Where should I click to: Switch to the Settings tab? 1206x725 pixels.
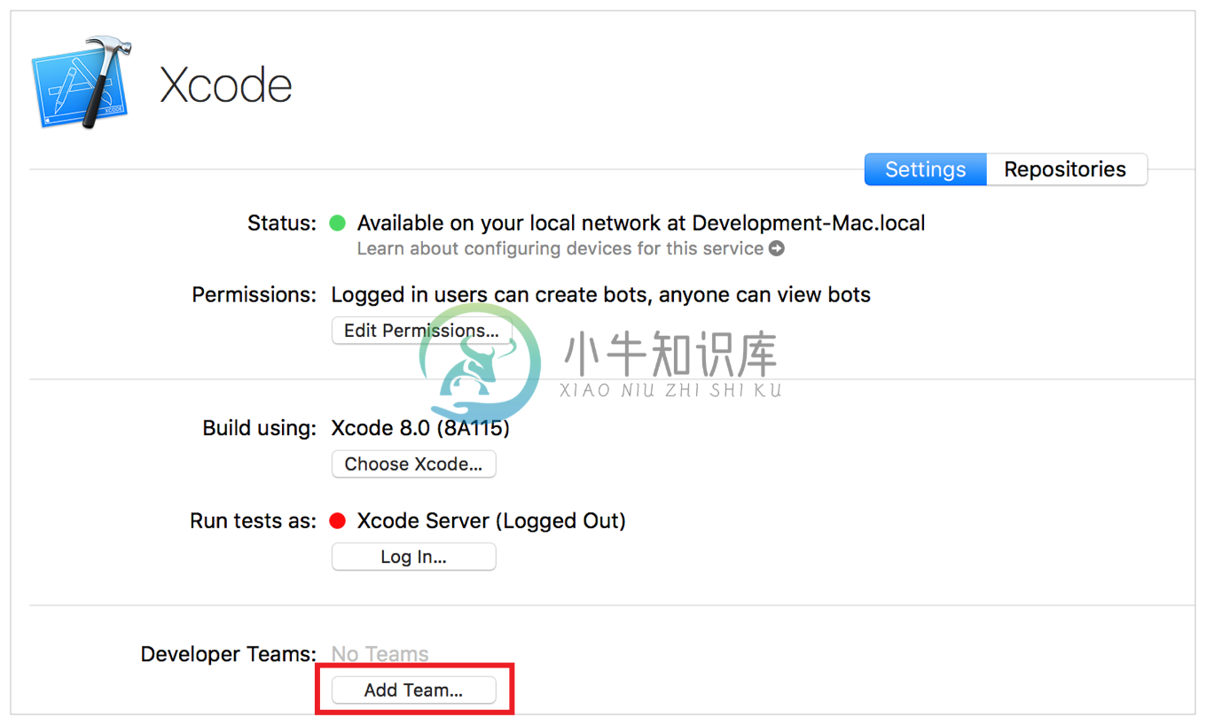pos(925,169)
